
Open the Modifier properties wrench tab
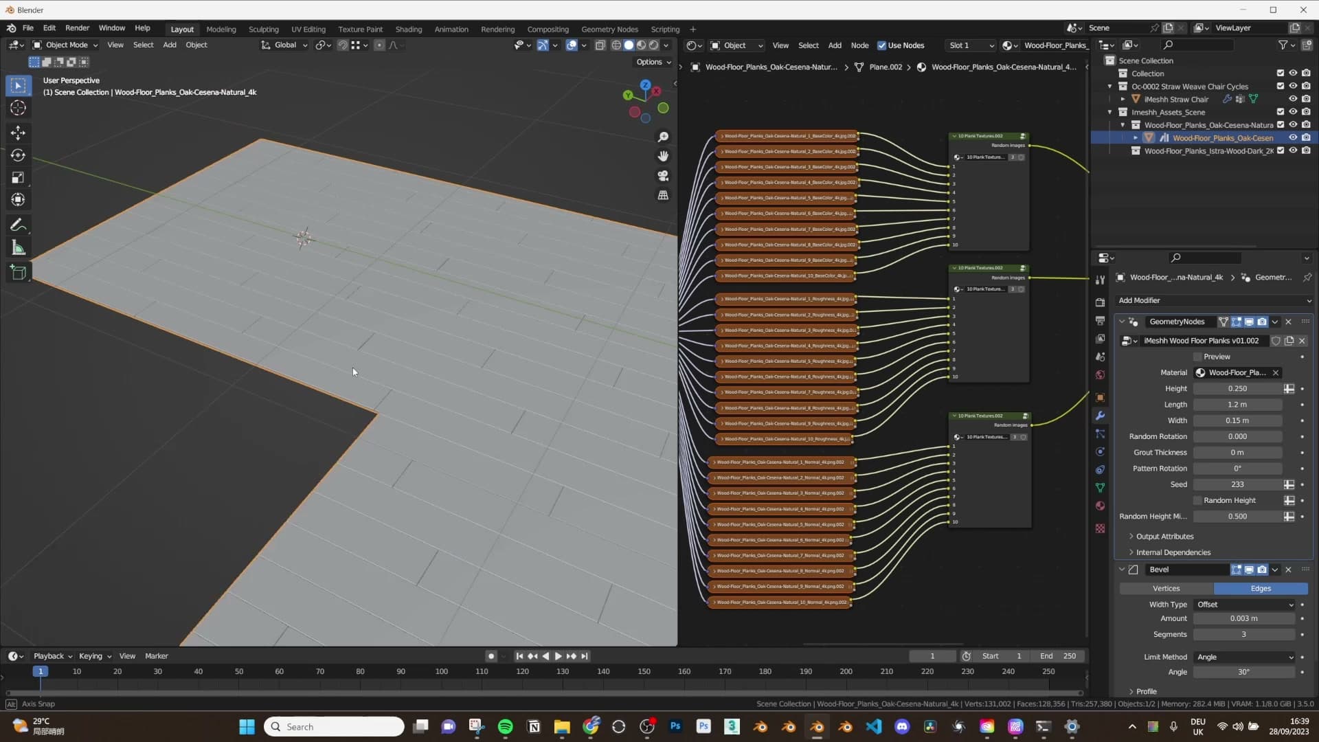(1100, 416)
